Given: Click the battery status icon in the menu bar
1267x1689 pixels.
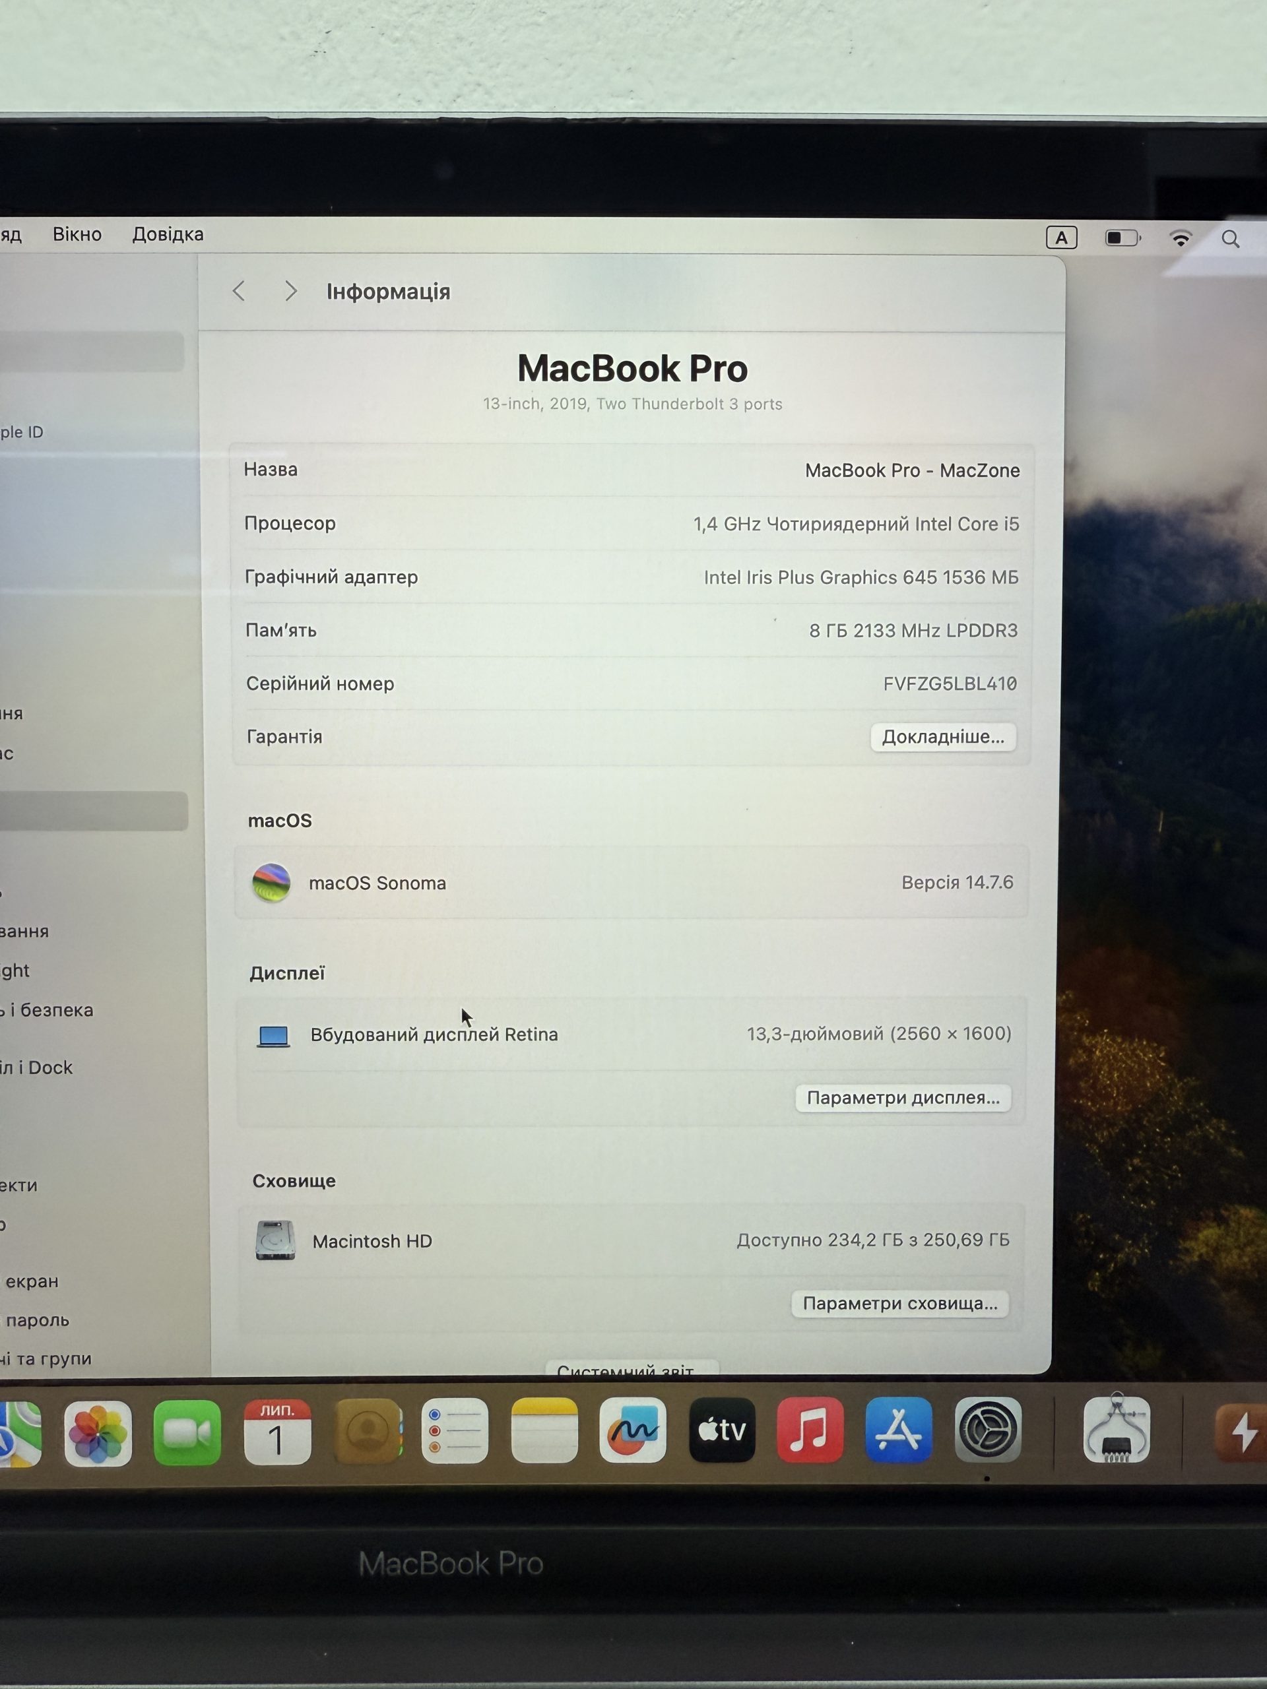Looking at the screenshot, I should pos(1122,238).
